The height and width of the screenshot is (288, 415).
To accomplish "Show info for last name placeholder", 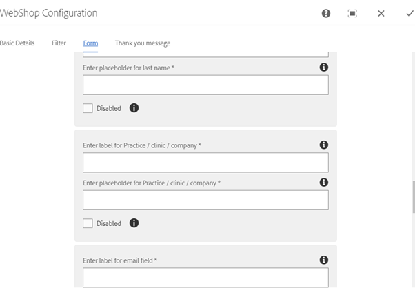I will 324,68.
